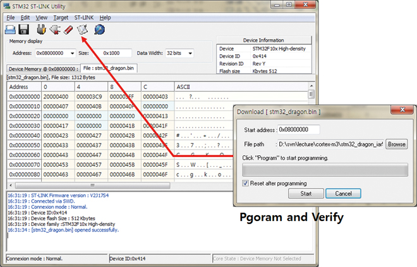Viewport: 417px width, 267px height.
Task: Click log line 'Connected via SWD.'
Action: point(41,201)
